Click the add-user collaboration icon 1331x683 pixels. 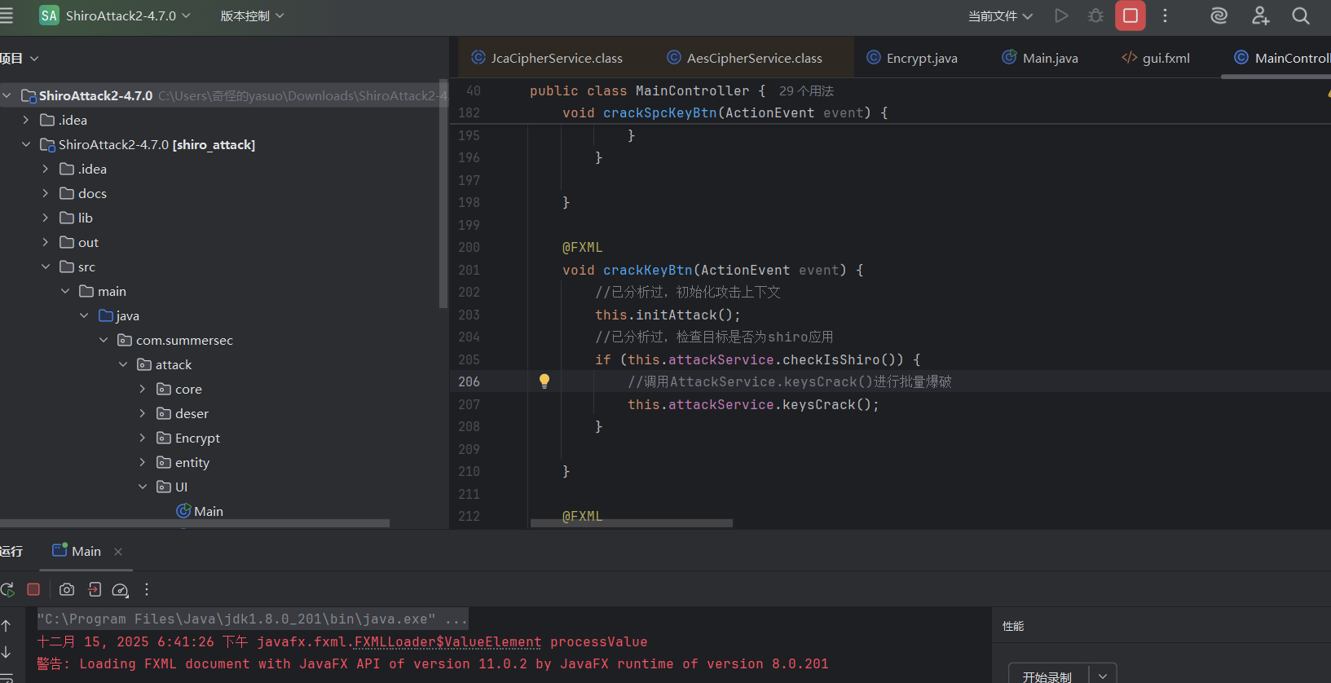coord(1260,15)
